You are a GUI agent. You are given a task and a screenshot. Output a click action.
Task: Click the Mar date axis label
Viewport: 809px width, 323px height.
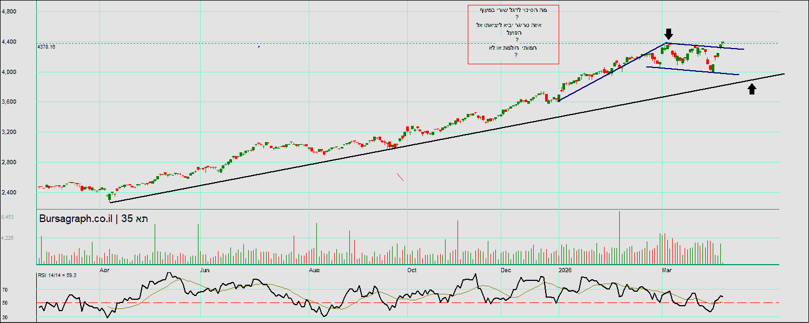click(668, 269)
